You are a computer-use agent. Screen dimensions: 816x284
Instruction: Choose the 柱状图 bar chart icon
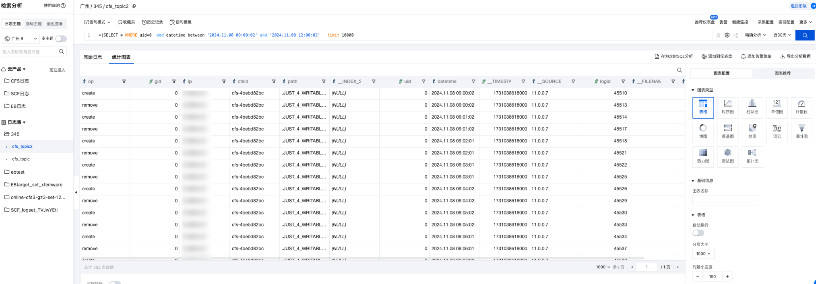click(752, 107)
